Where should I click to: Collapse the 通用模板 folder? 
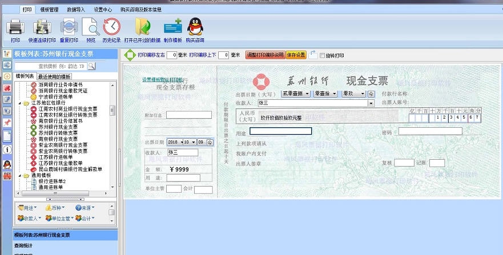point(19,176)
